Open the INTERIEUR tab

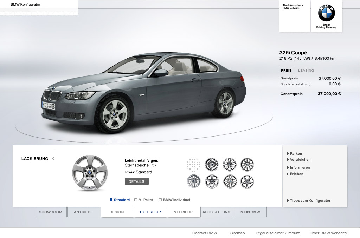point(182,212)
